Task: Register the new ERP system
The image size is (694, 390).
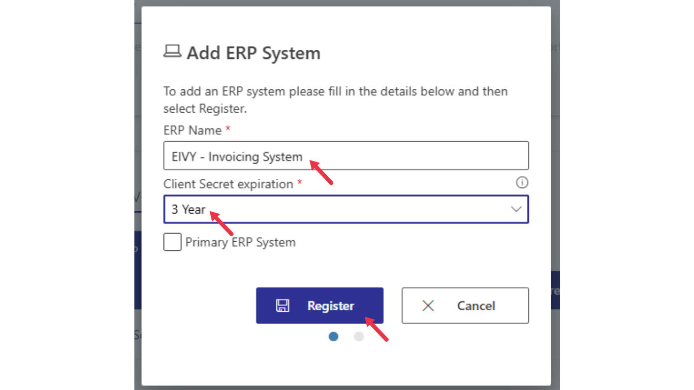Action: click(x=320, y=306)
